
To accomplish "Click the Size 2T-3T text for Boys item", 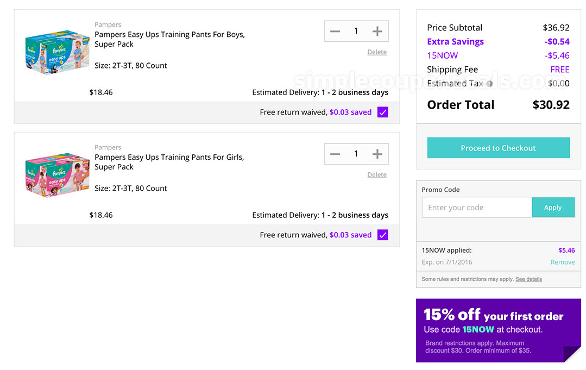I will pyautogui.click(x=130, y=65).
